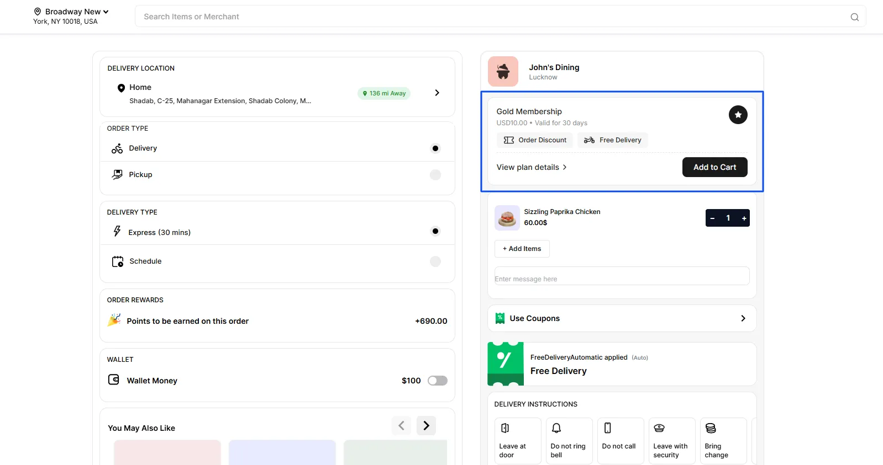Decrease Sizzling Paprika Chicken quantity
The image size is (883, 465).
coord(712,218)
